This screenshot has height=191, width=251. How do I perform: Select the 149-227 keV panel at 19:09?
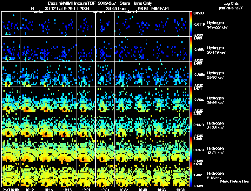(11, 24)
